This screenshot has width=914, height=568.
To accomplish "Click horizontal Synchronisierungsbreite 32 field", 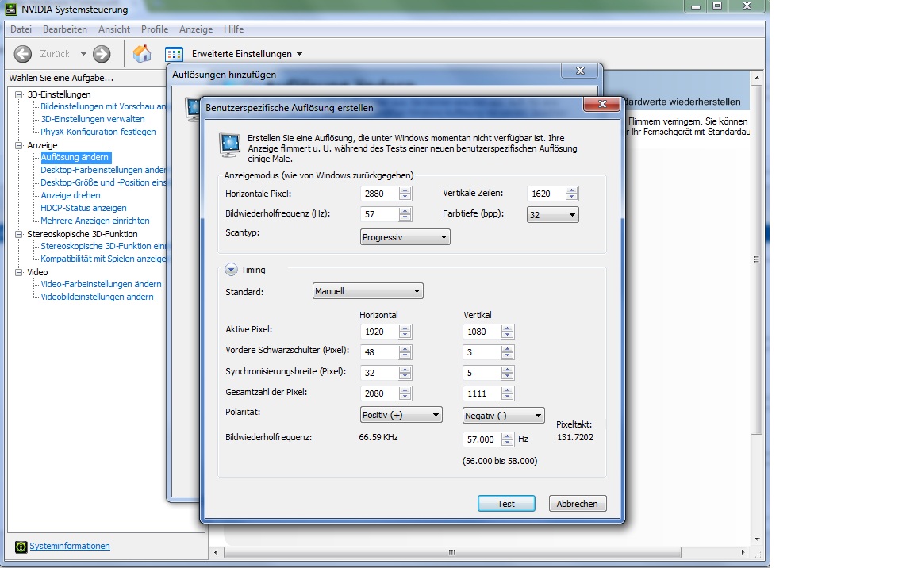I will [x=379, y=373].
